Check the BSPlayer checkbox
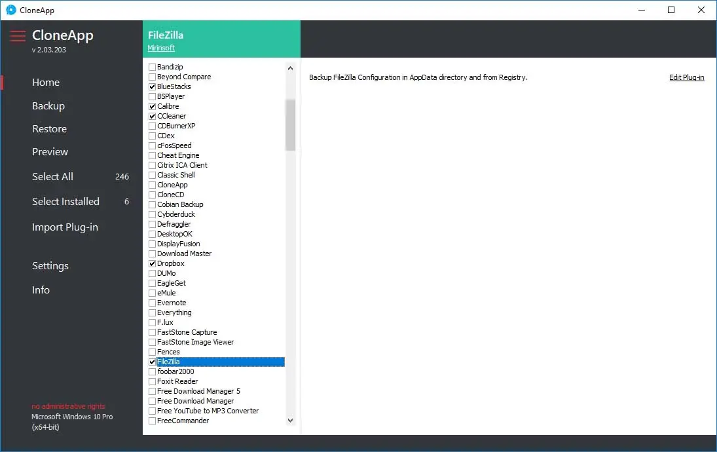The width and height of the screenshot is (717, 452). coord(153,96)
